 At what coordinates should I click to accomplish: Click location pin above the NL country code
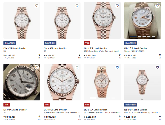point(160,117)
